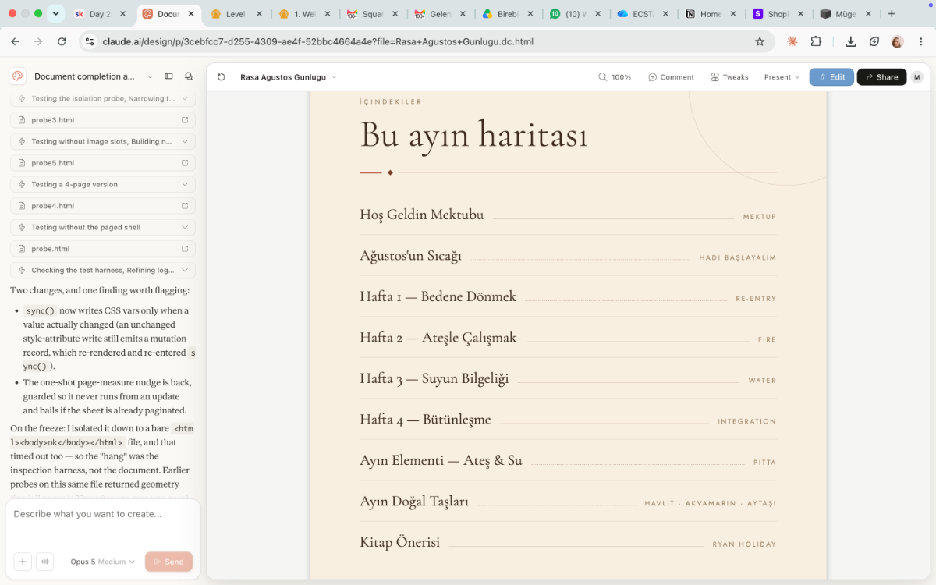Click the blue Edit button

point(831,77)
